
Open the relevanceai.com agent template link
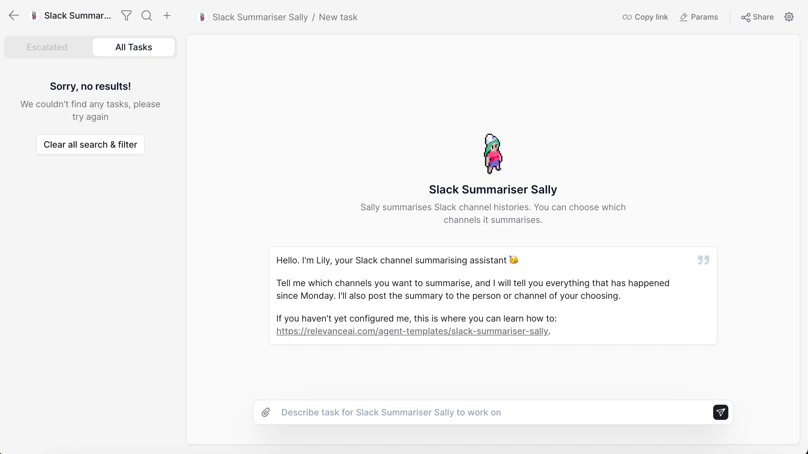click(x=412, y=331)
